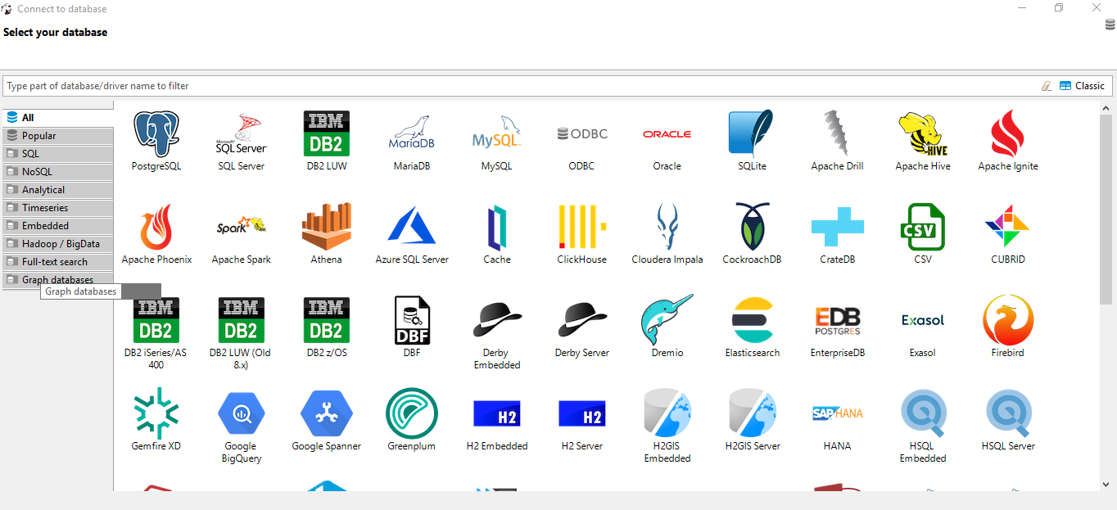Viewport: 1117px width, 510px height.
Task: Show the Hadoop / BigData category
Action: 58,244
